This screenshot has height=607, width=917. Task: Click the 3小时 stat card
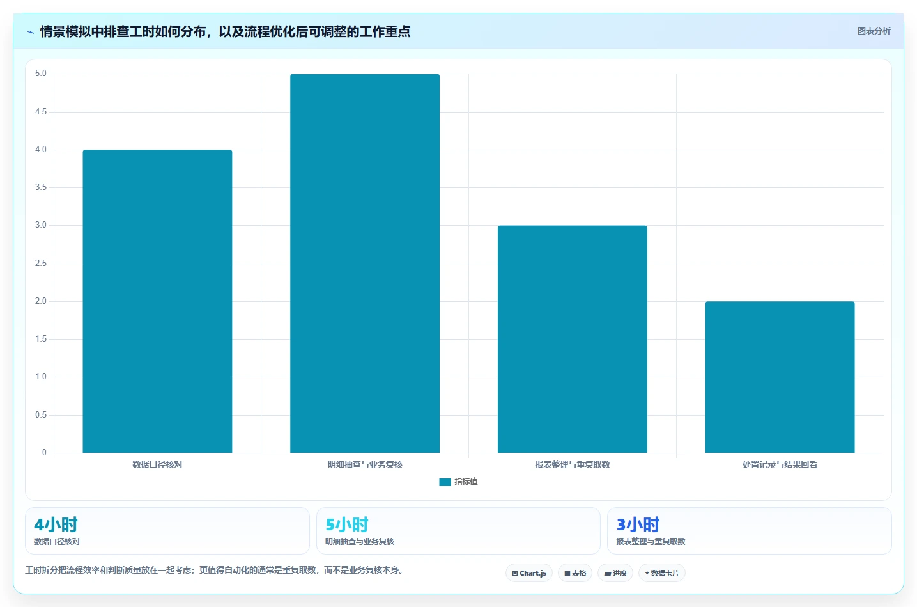click(749, 531)
